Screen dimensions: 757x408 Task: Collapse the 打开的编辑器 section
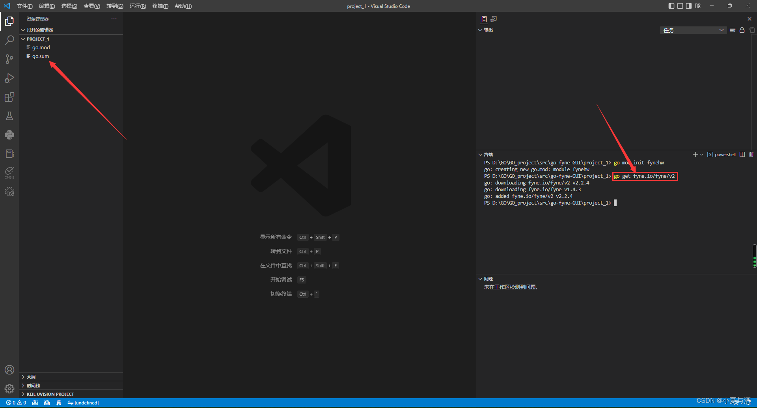(x=71, y=30)
